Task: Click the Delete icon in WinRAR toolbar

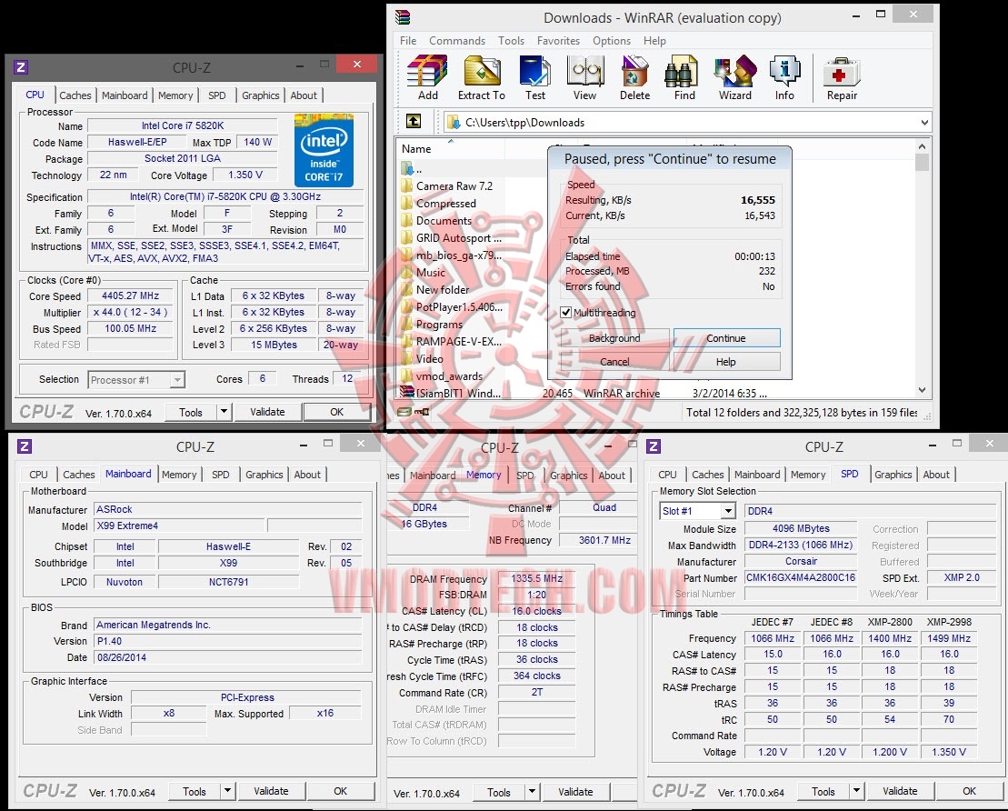Action: 634,71
